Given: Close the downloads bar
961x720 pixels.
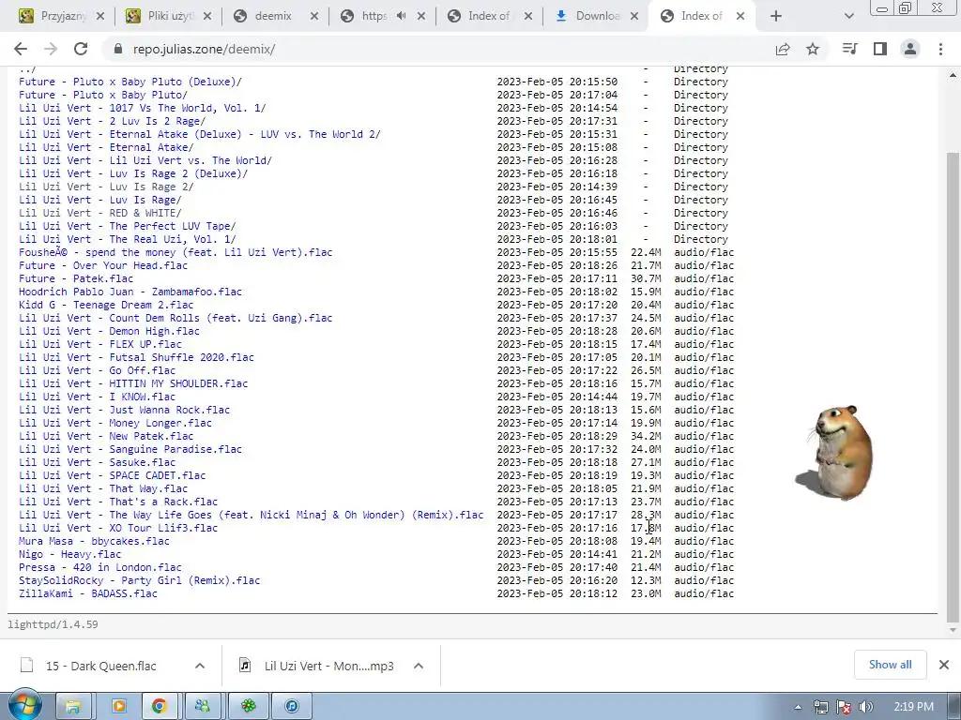Looking at the screenshot, I should click(944, 665).
